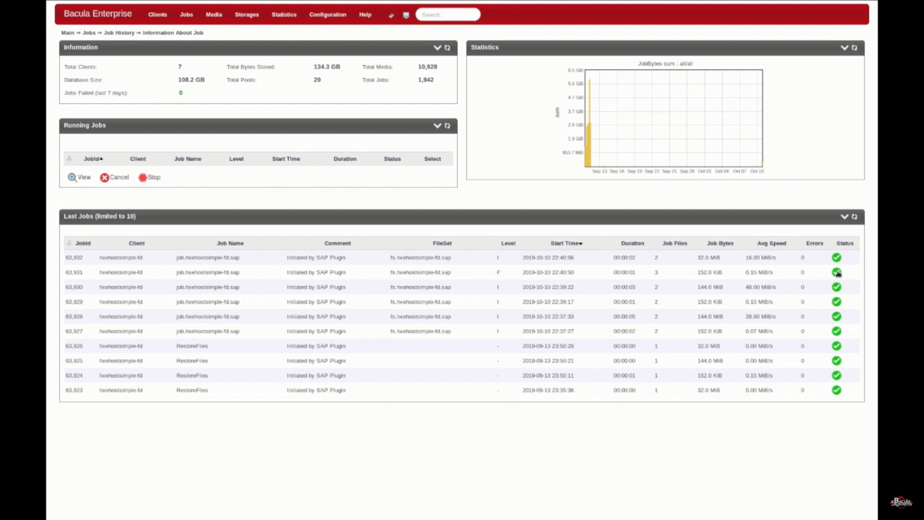Click the monitor icon in top bar
Screen dimensions: 924x520
[x=406, y=15]
